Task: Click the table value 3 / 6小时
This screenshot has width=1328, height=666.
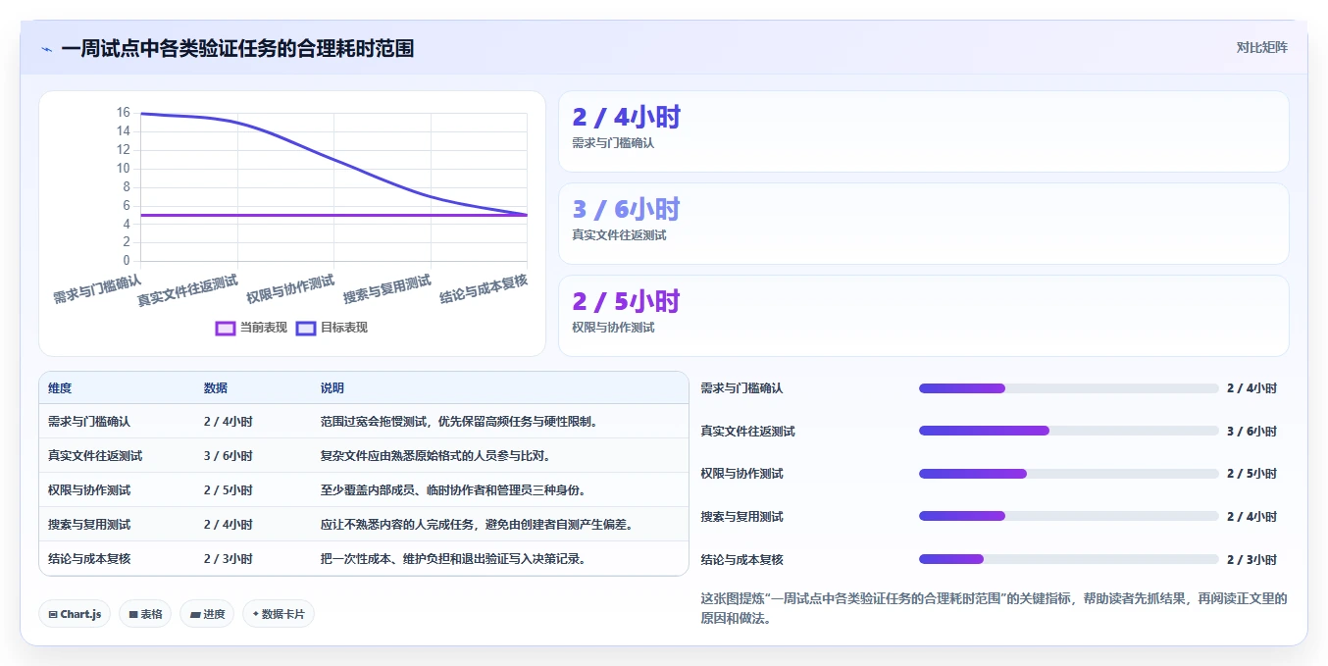Action: tap(229, 456)
